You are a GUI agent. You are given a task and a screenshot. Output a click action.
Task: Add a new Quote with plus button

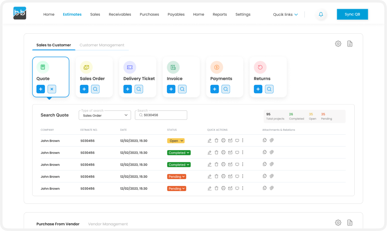[41, 89]
